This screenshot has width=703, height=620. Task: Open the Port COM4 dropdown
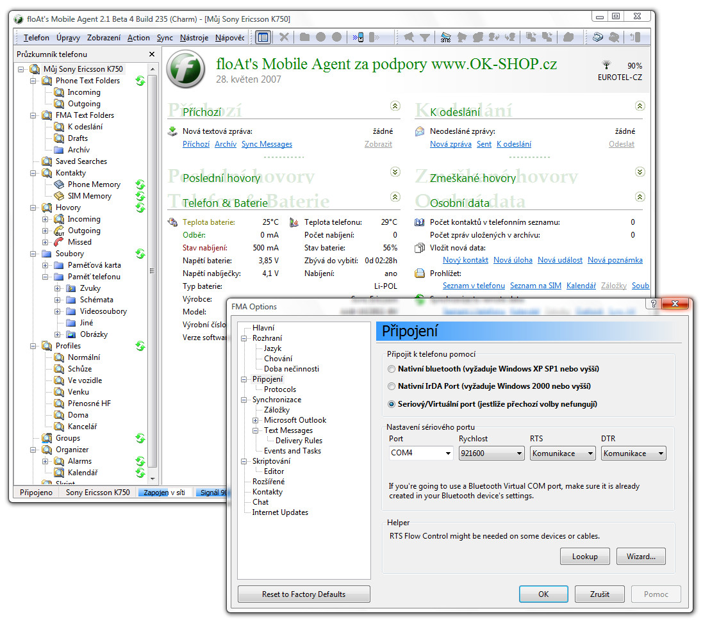(448, 453)
